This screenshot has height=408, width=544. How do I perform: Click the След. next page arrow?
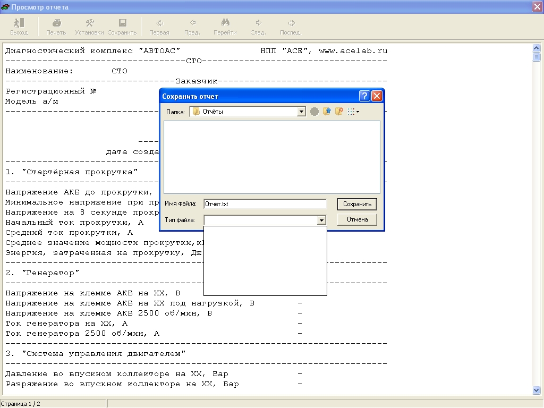258,26
